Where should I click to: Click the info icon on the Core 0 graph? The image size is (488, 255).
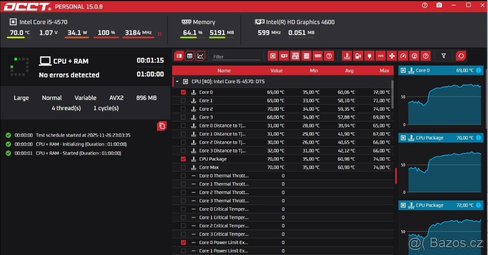(478, 70)
